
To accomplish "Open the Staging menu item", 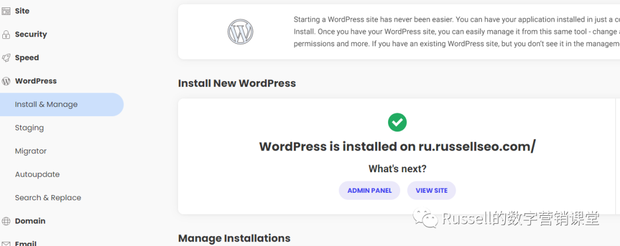I will pyautogui.click(x=29, y=128).
